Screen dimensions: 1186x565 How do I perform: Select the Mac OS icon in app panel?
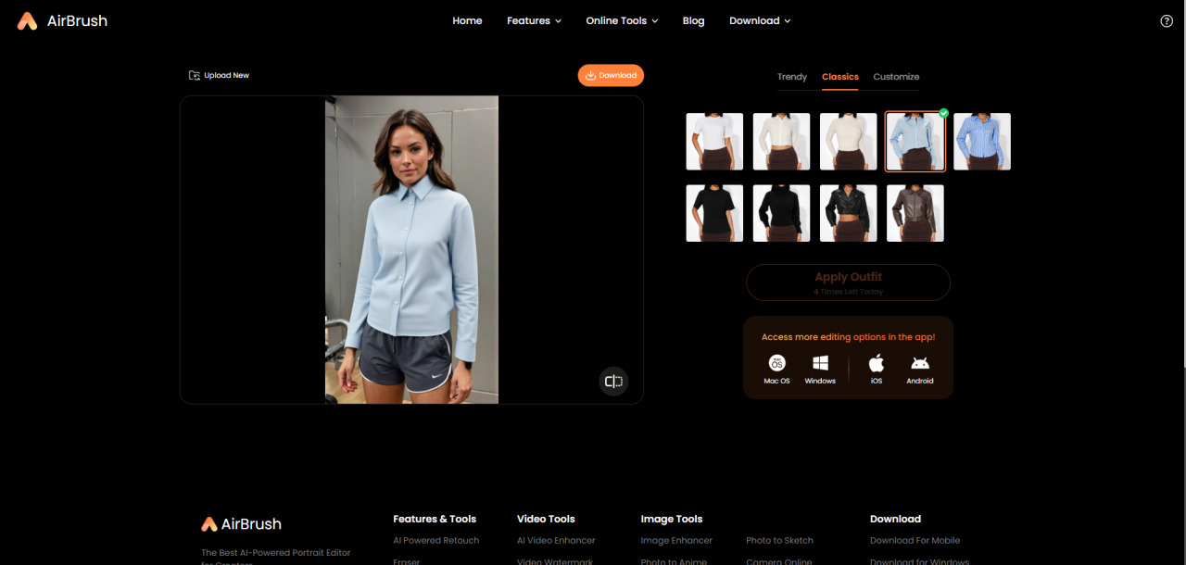776,361
